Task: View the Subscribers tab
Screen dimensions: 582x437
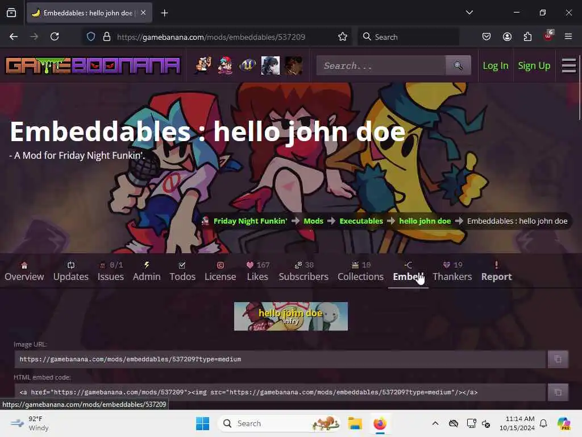Action: (304, 271)
